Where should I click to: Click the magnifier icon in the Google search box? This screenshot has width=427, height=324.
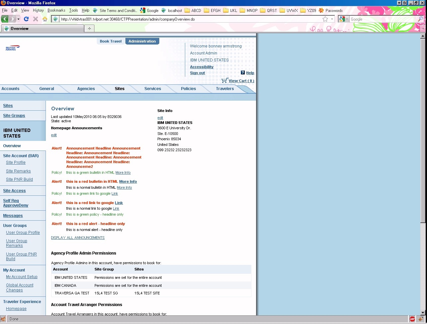420,19
